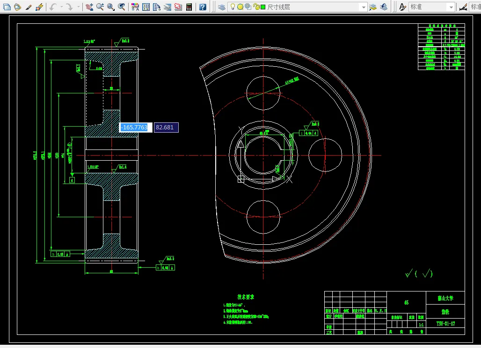Toggle the layer freeze sun icon
The width and height of the screenshot is (481, 348).
click(240, 7)
